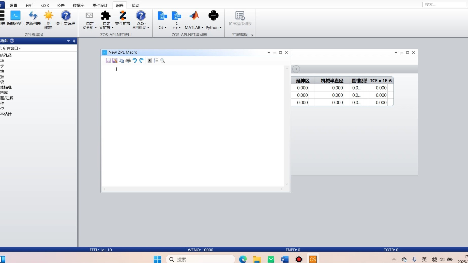
Task: Click Save As icon in macro toolbar
Action: (x=115, y=60)
